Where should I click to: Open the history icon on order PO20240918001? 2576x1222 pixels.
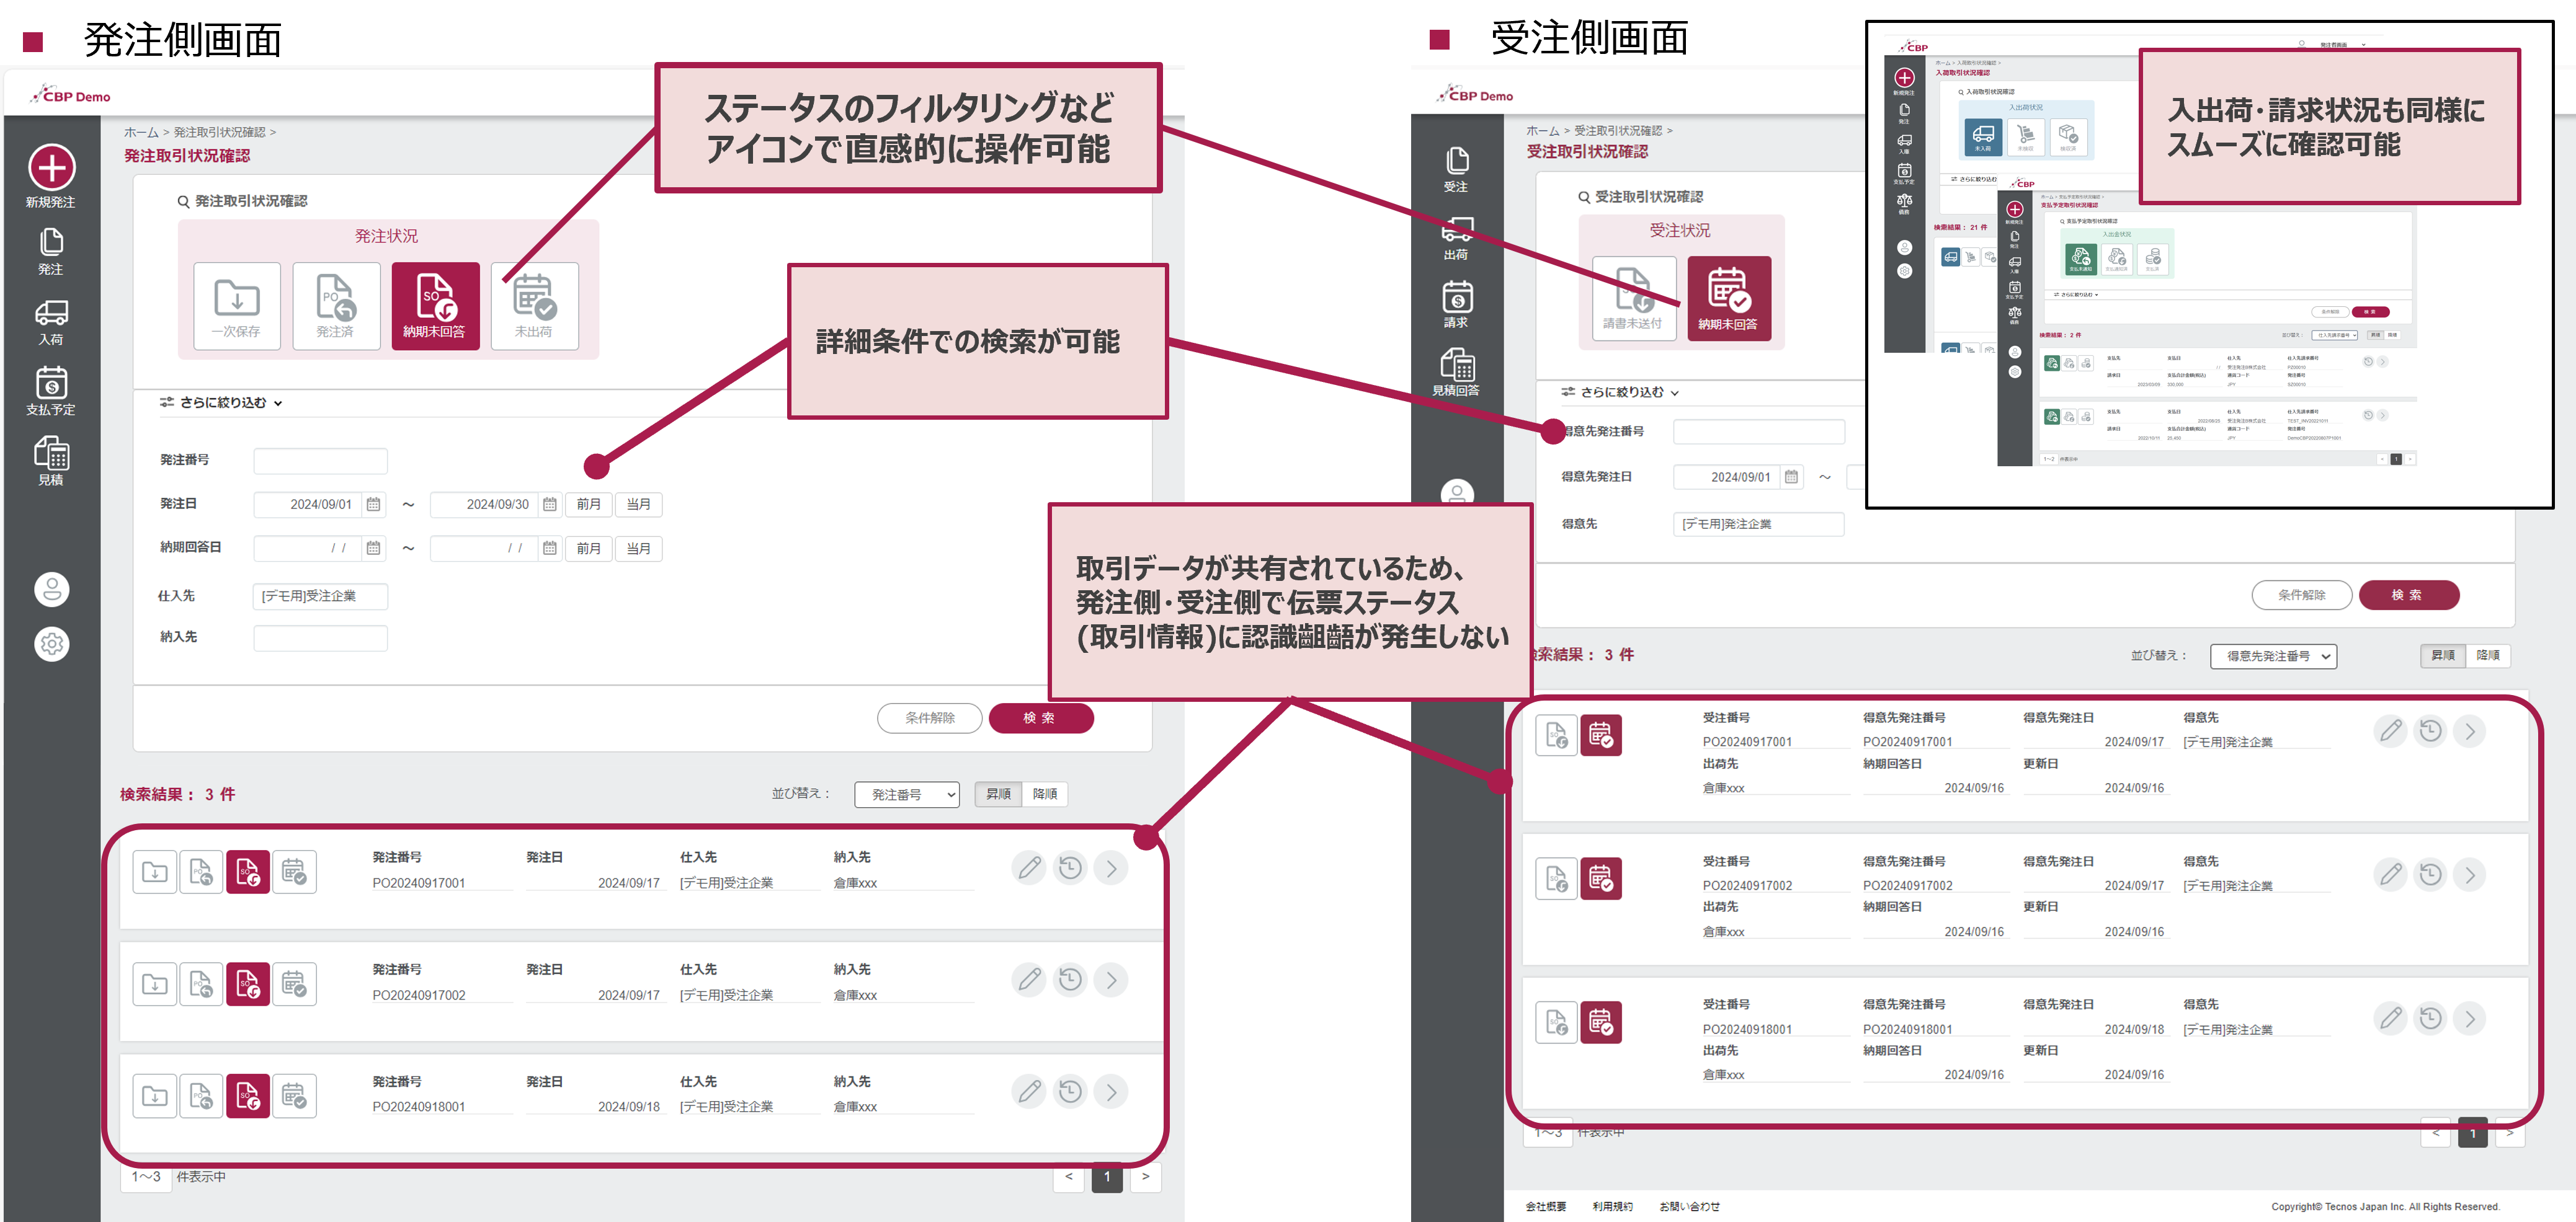[1070, 1091]
